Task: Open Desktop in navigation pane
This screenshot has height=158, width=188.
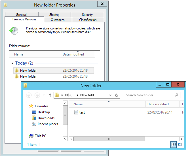Action: (x=44, y=112)
